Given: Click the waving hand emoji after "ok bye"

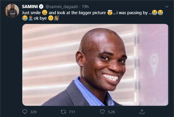Looking at the screenshot, I should coord(56,18).
